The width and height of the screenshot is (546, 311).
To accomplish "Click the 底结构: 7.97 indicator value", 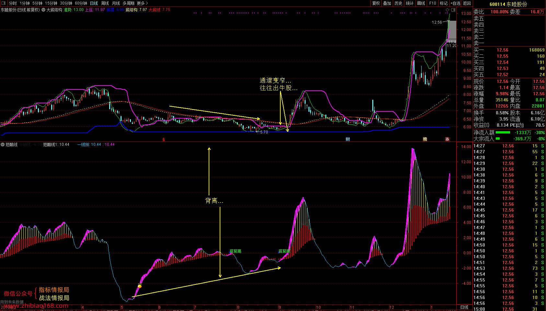I will coord(136,10).
